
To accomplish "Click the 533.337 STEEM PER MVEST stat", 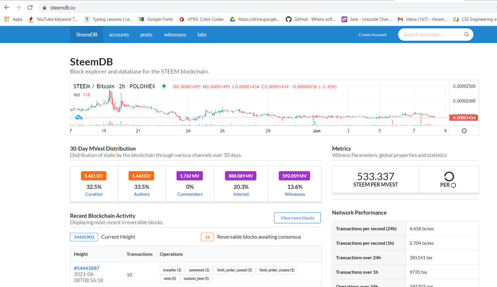I will pyautogui.click(x=375, y=180).
